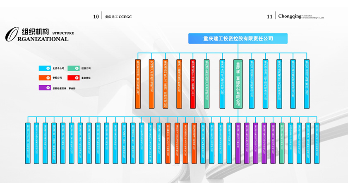The height and width of the screenshot is (183, 348).
Task: Click the arrow icon on the red 事业单位 legend swatch
Action: click(77, 78)
